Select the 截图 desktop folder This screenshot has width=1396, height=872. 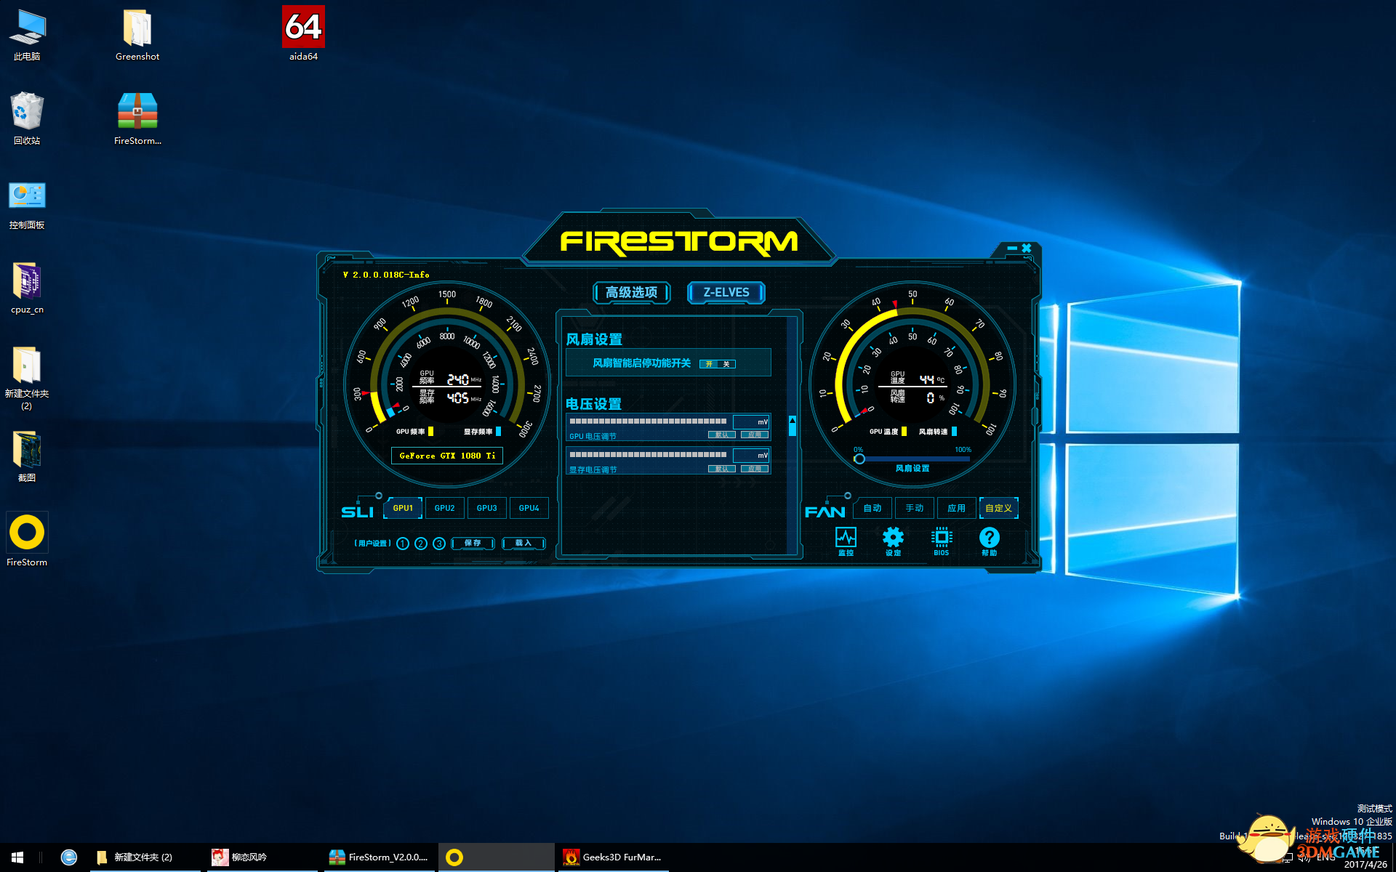[27, 456]
